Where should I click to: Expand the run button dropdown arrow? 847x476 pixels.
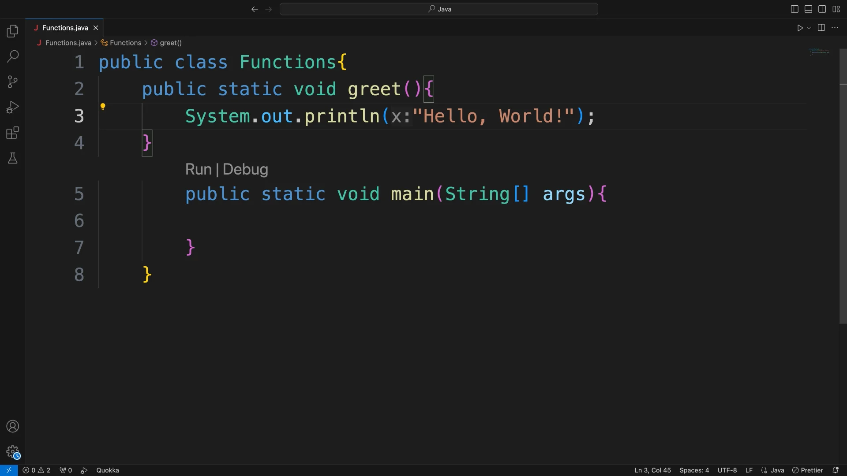coord(809,28)
